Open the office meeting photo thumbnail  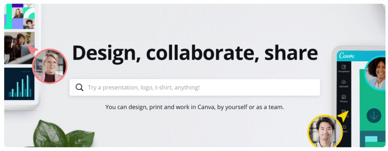[x=19, y=48]
